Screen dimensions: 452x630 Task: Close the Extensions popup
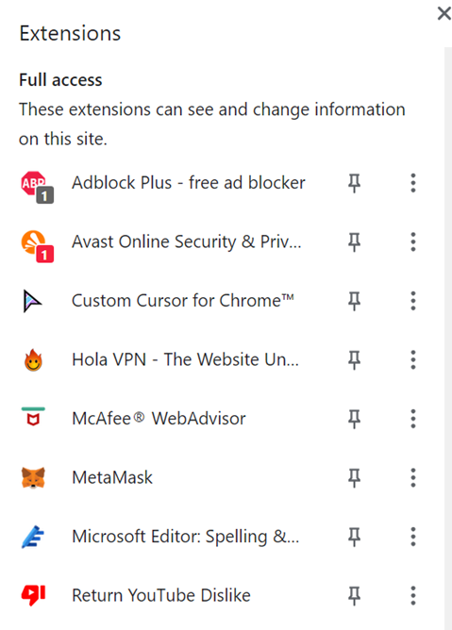444,13
